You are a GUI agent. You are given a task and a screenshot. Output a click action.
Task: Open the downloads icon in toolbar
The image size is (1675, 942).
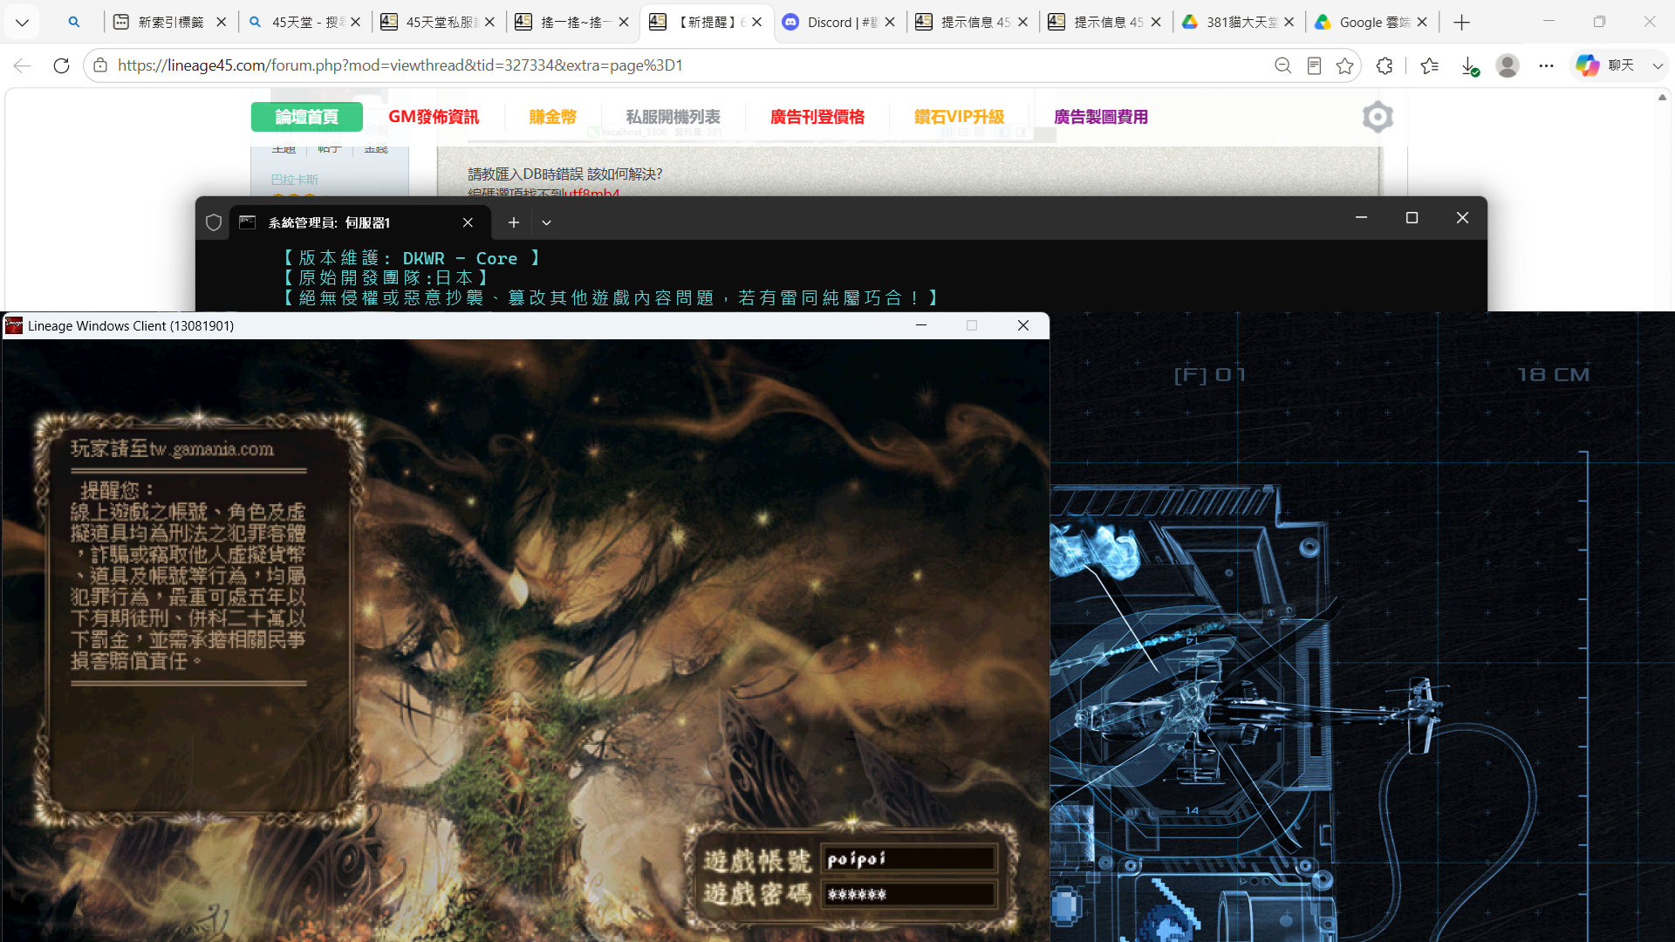click(x=1470, y=66)
